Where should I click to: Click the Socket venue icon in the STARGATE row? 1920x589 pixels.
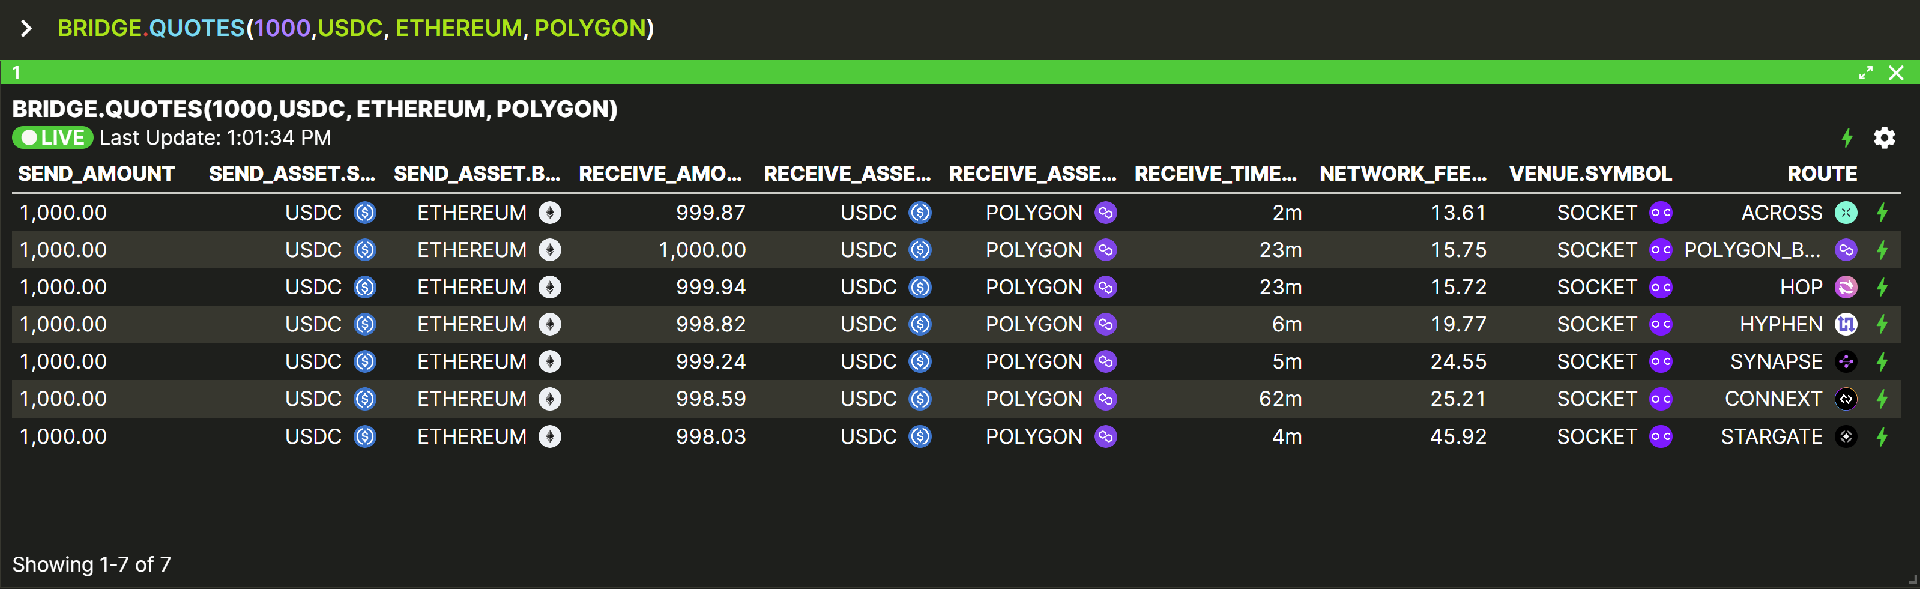[1661, 436]
